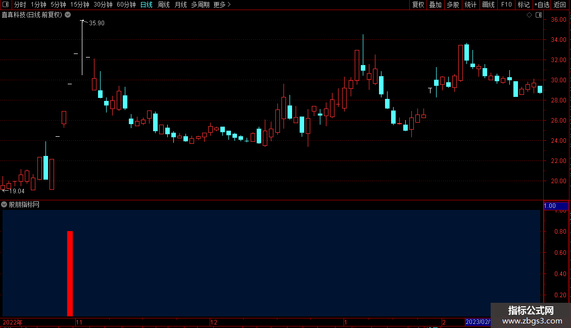This screenshot has width=571, height=328.
Task: Click the 0.40 indicator axis label
Action: pos(560,274)
